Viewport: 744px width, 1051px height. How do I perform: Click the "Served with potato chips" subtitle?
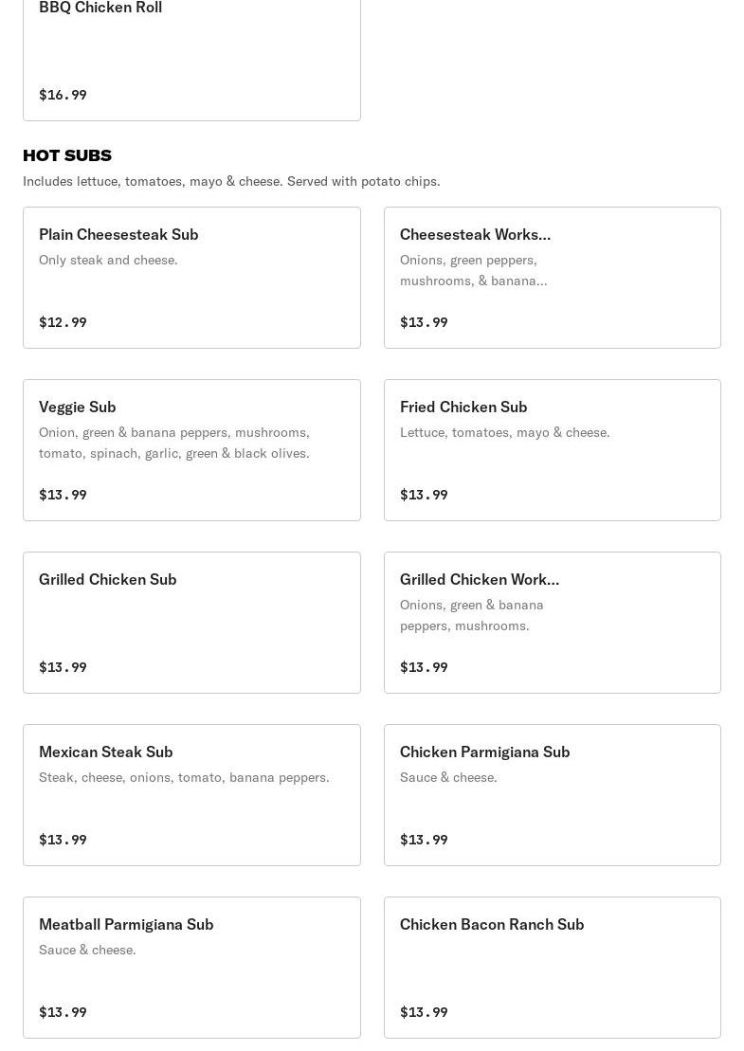[231, 181]
